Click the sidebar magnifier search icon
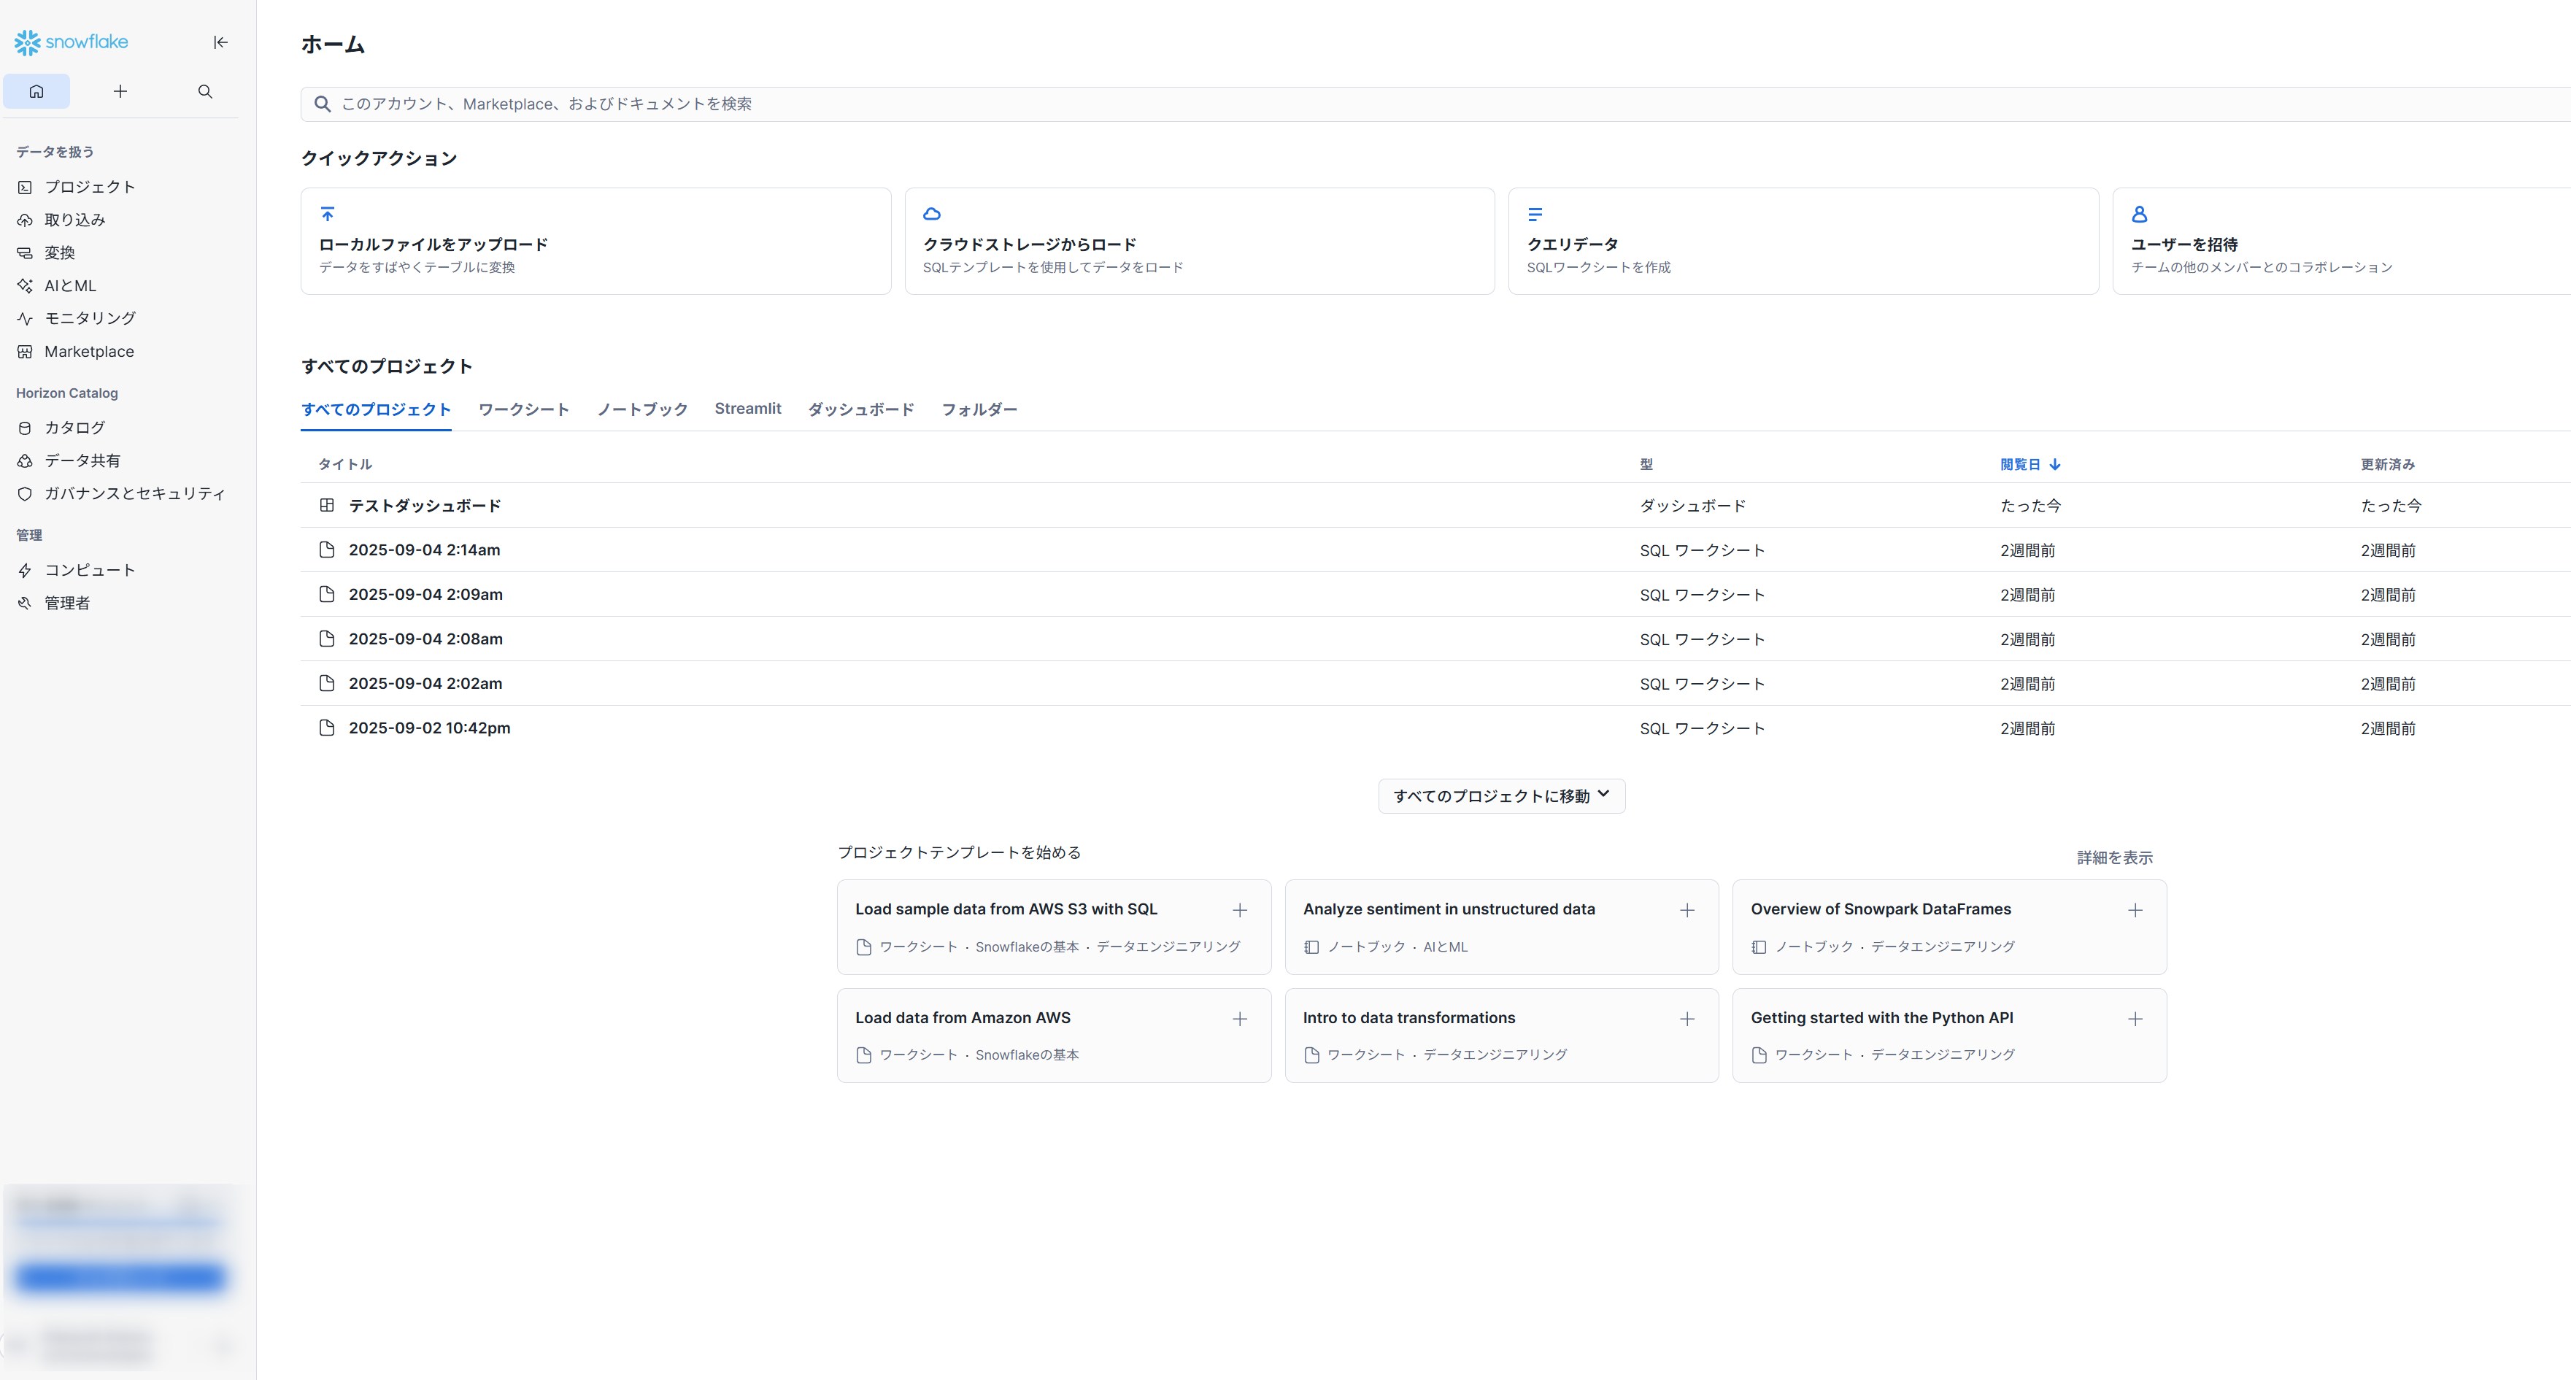Image resolution: width=2571 pixels, height=1380 pixels. (x=204, y=92)
